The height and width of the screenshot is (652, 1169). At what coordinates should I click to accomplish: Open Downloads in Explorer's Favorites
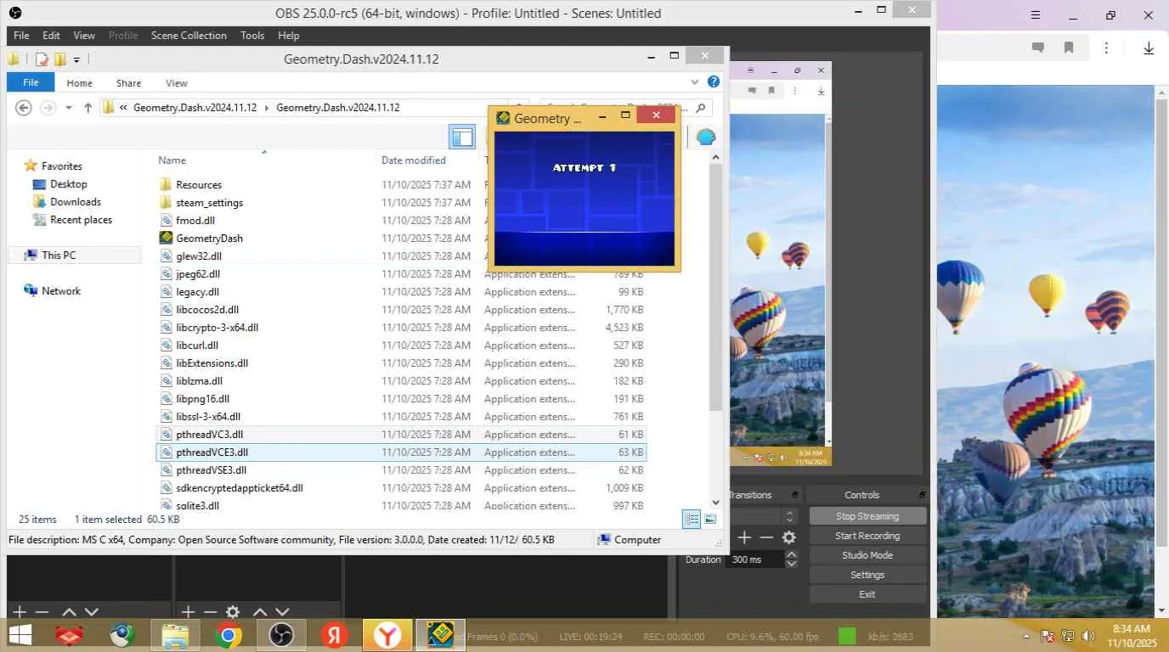[76, 202]
